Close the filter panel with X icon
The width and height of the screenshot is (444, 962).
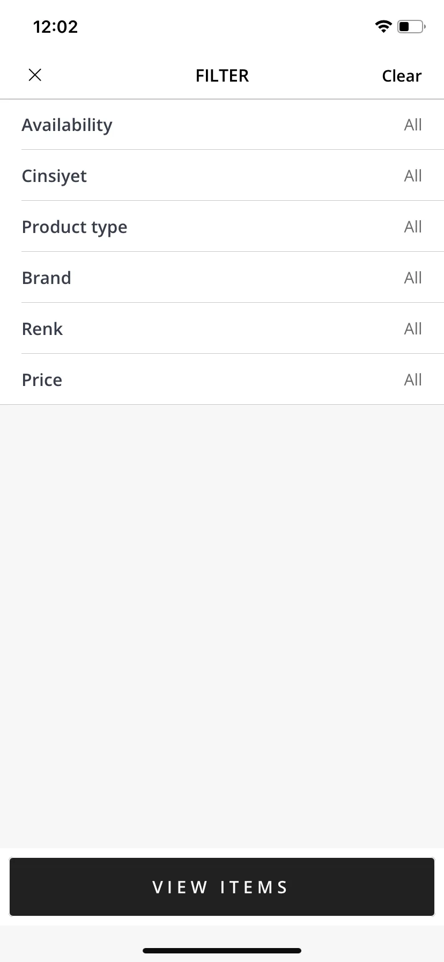35,75
